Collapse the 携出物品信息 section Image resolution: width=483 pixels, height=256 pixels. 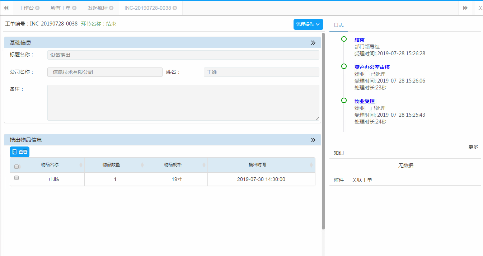[x=313, y=140]
